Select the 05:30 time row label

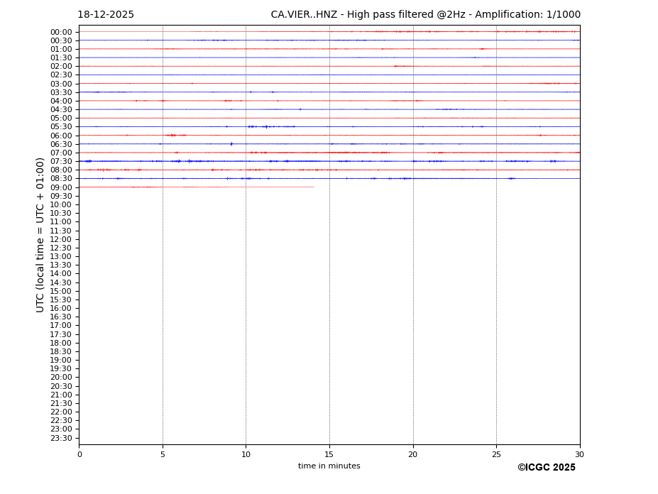(x=60, y=127)
